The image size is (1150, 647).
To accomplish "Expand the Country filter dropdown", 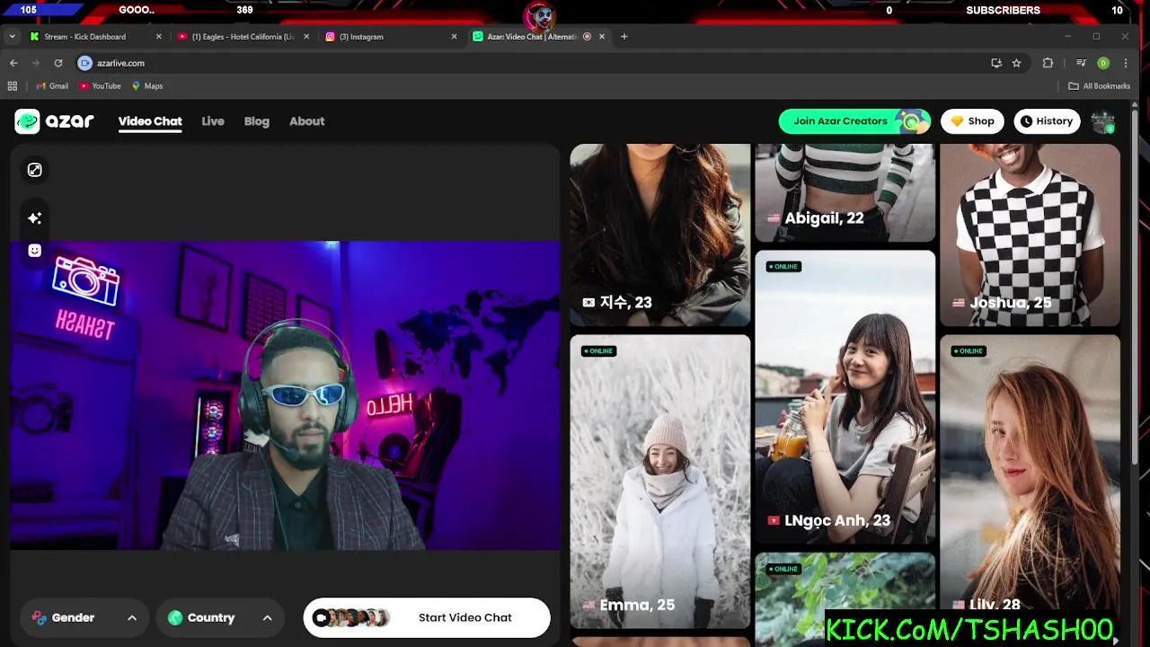I will (x=220, y=617).
